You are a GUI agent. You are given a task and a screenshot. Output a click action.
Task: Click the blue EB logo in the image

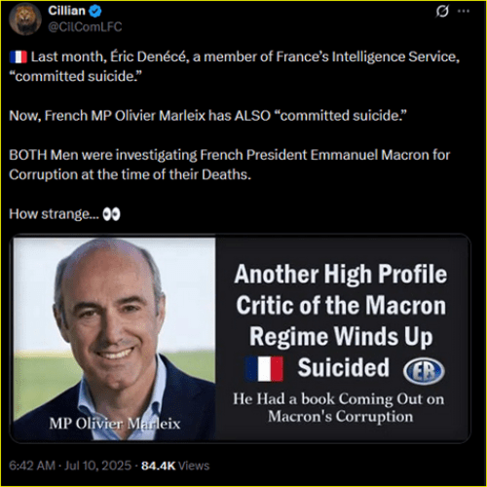click(424, 371)
